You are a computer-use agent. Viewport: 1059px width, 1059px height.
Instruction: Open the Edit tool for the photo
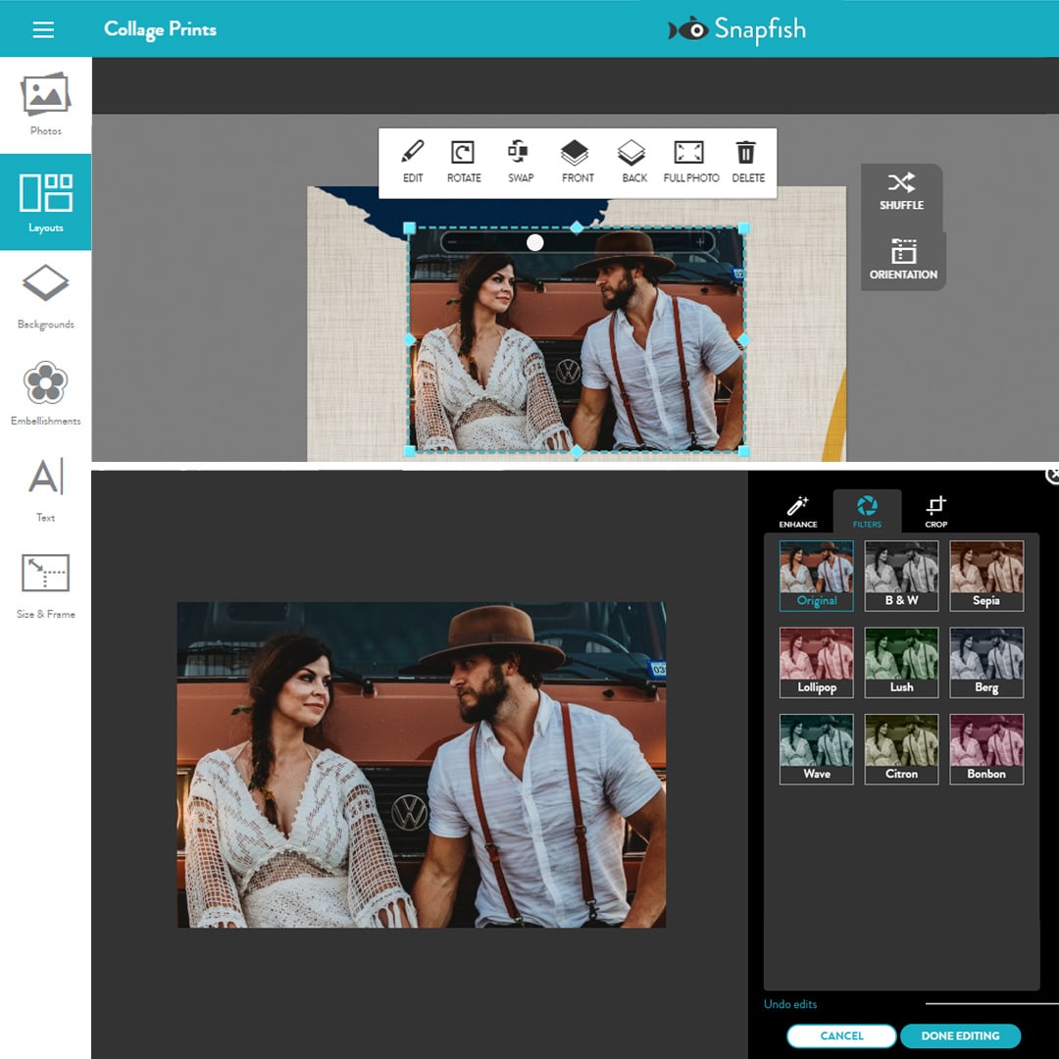tap(411, 162)
